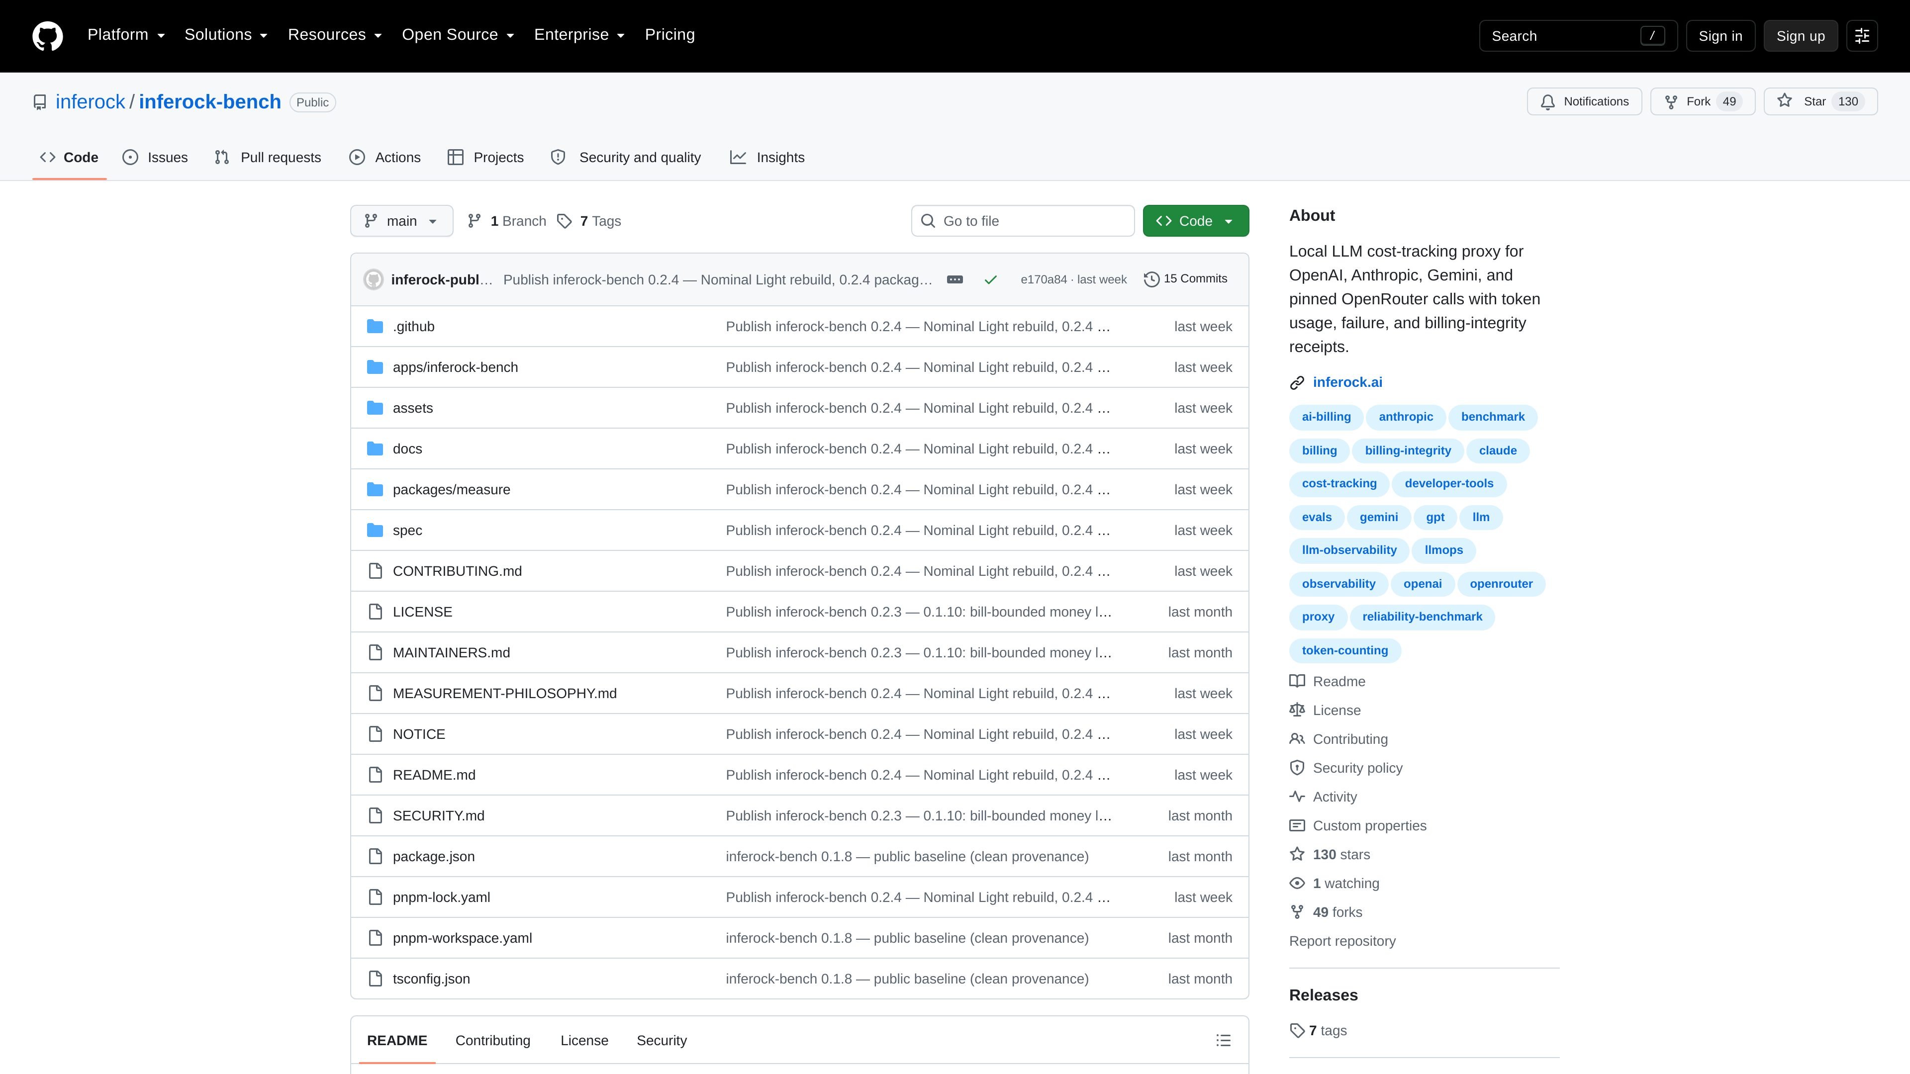1910x1074 pixels.
Task: Open the main branch selector dropdown
Action: 401,221
